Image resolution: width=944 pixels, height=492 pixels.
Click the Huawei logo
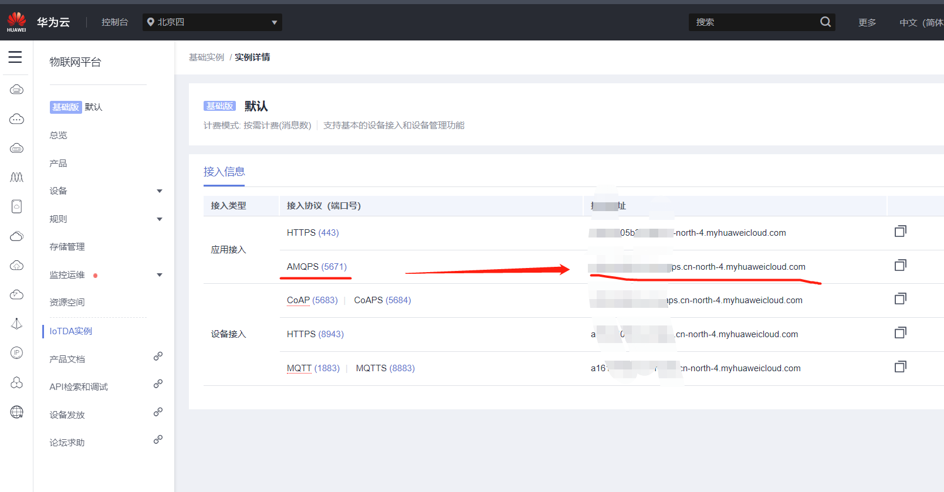coord(16,22)
